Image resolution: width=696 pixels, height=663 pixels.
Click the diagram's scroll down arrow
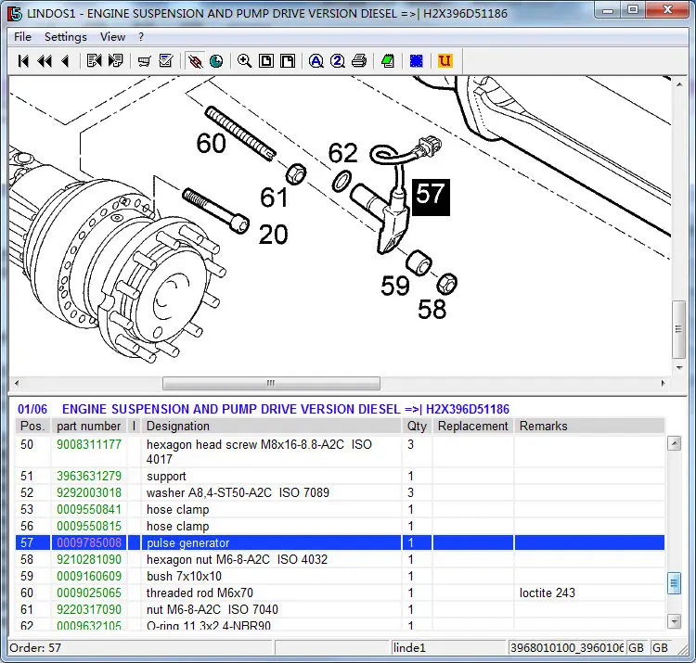pos(679,367)
